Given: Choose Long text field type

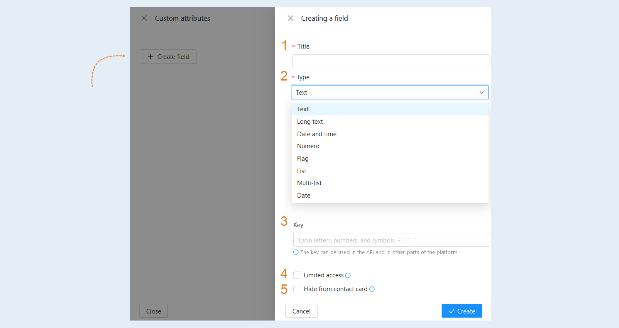Looking at the screenshot, I should [390, 122].
